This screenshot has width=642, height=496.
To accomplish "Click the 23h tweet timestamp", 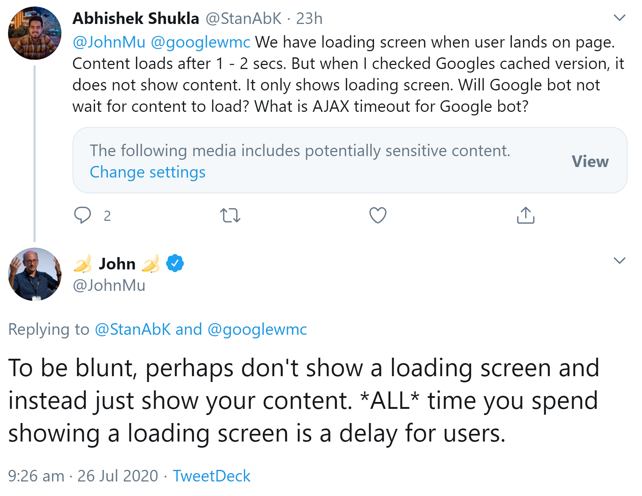I will coord(309,19).
